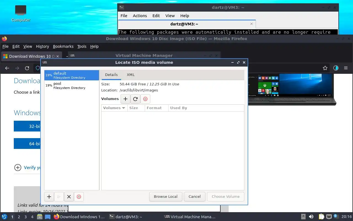Click the clipboard tray icon
Screen dimensions: 353x221
click(x=321, y=217)
